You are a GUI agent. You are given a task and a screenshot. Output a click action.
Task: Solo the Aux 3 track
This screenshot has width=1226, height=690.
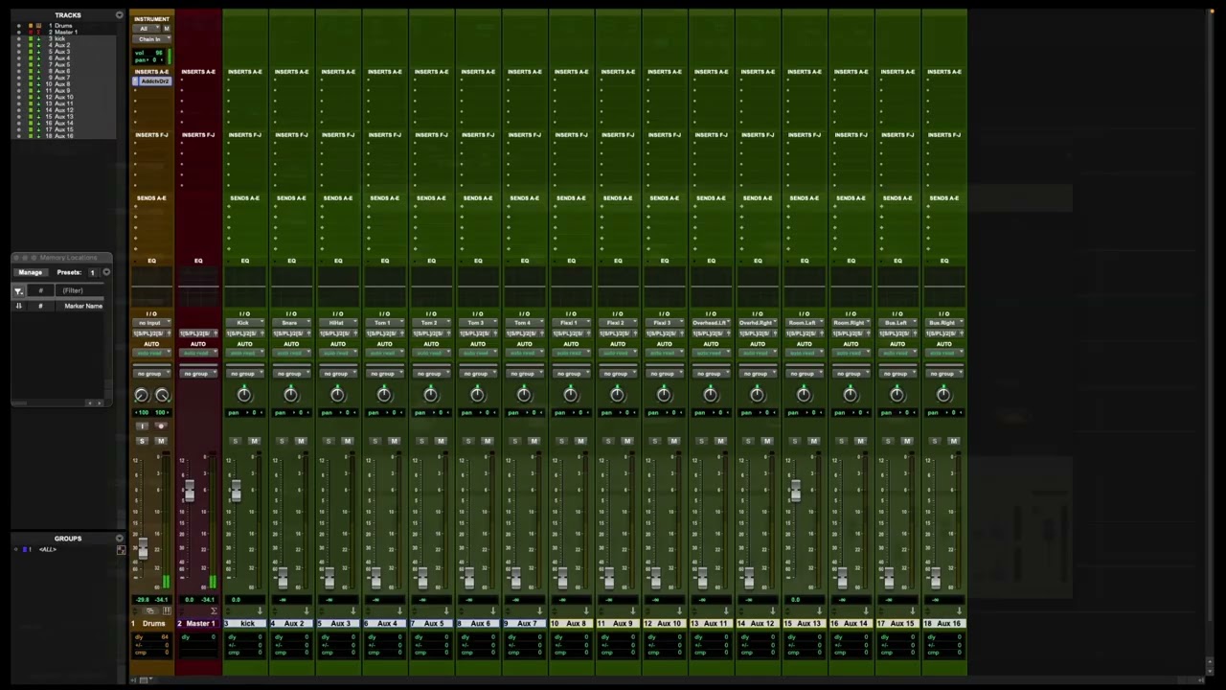click(329, 441)
